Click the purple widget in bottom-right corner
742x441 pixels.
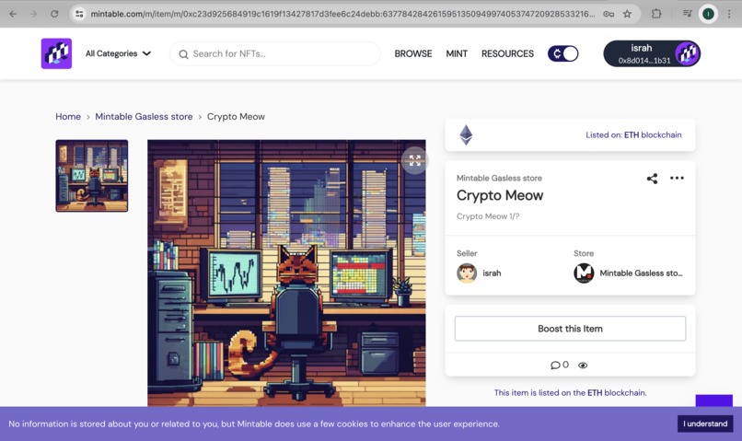(x=713, y=400)
